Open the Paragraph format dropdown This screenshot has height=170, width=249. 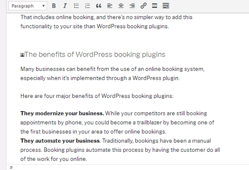point(28,6)
